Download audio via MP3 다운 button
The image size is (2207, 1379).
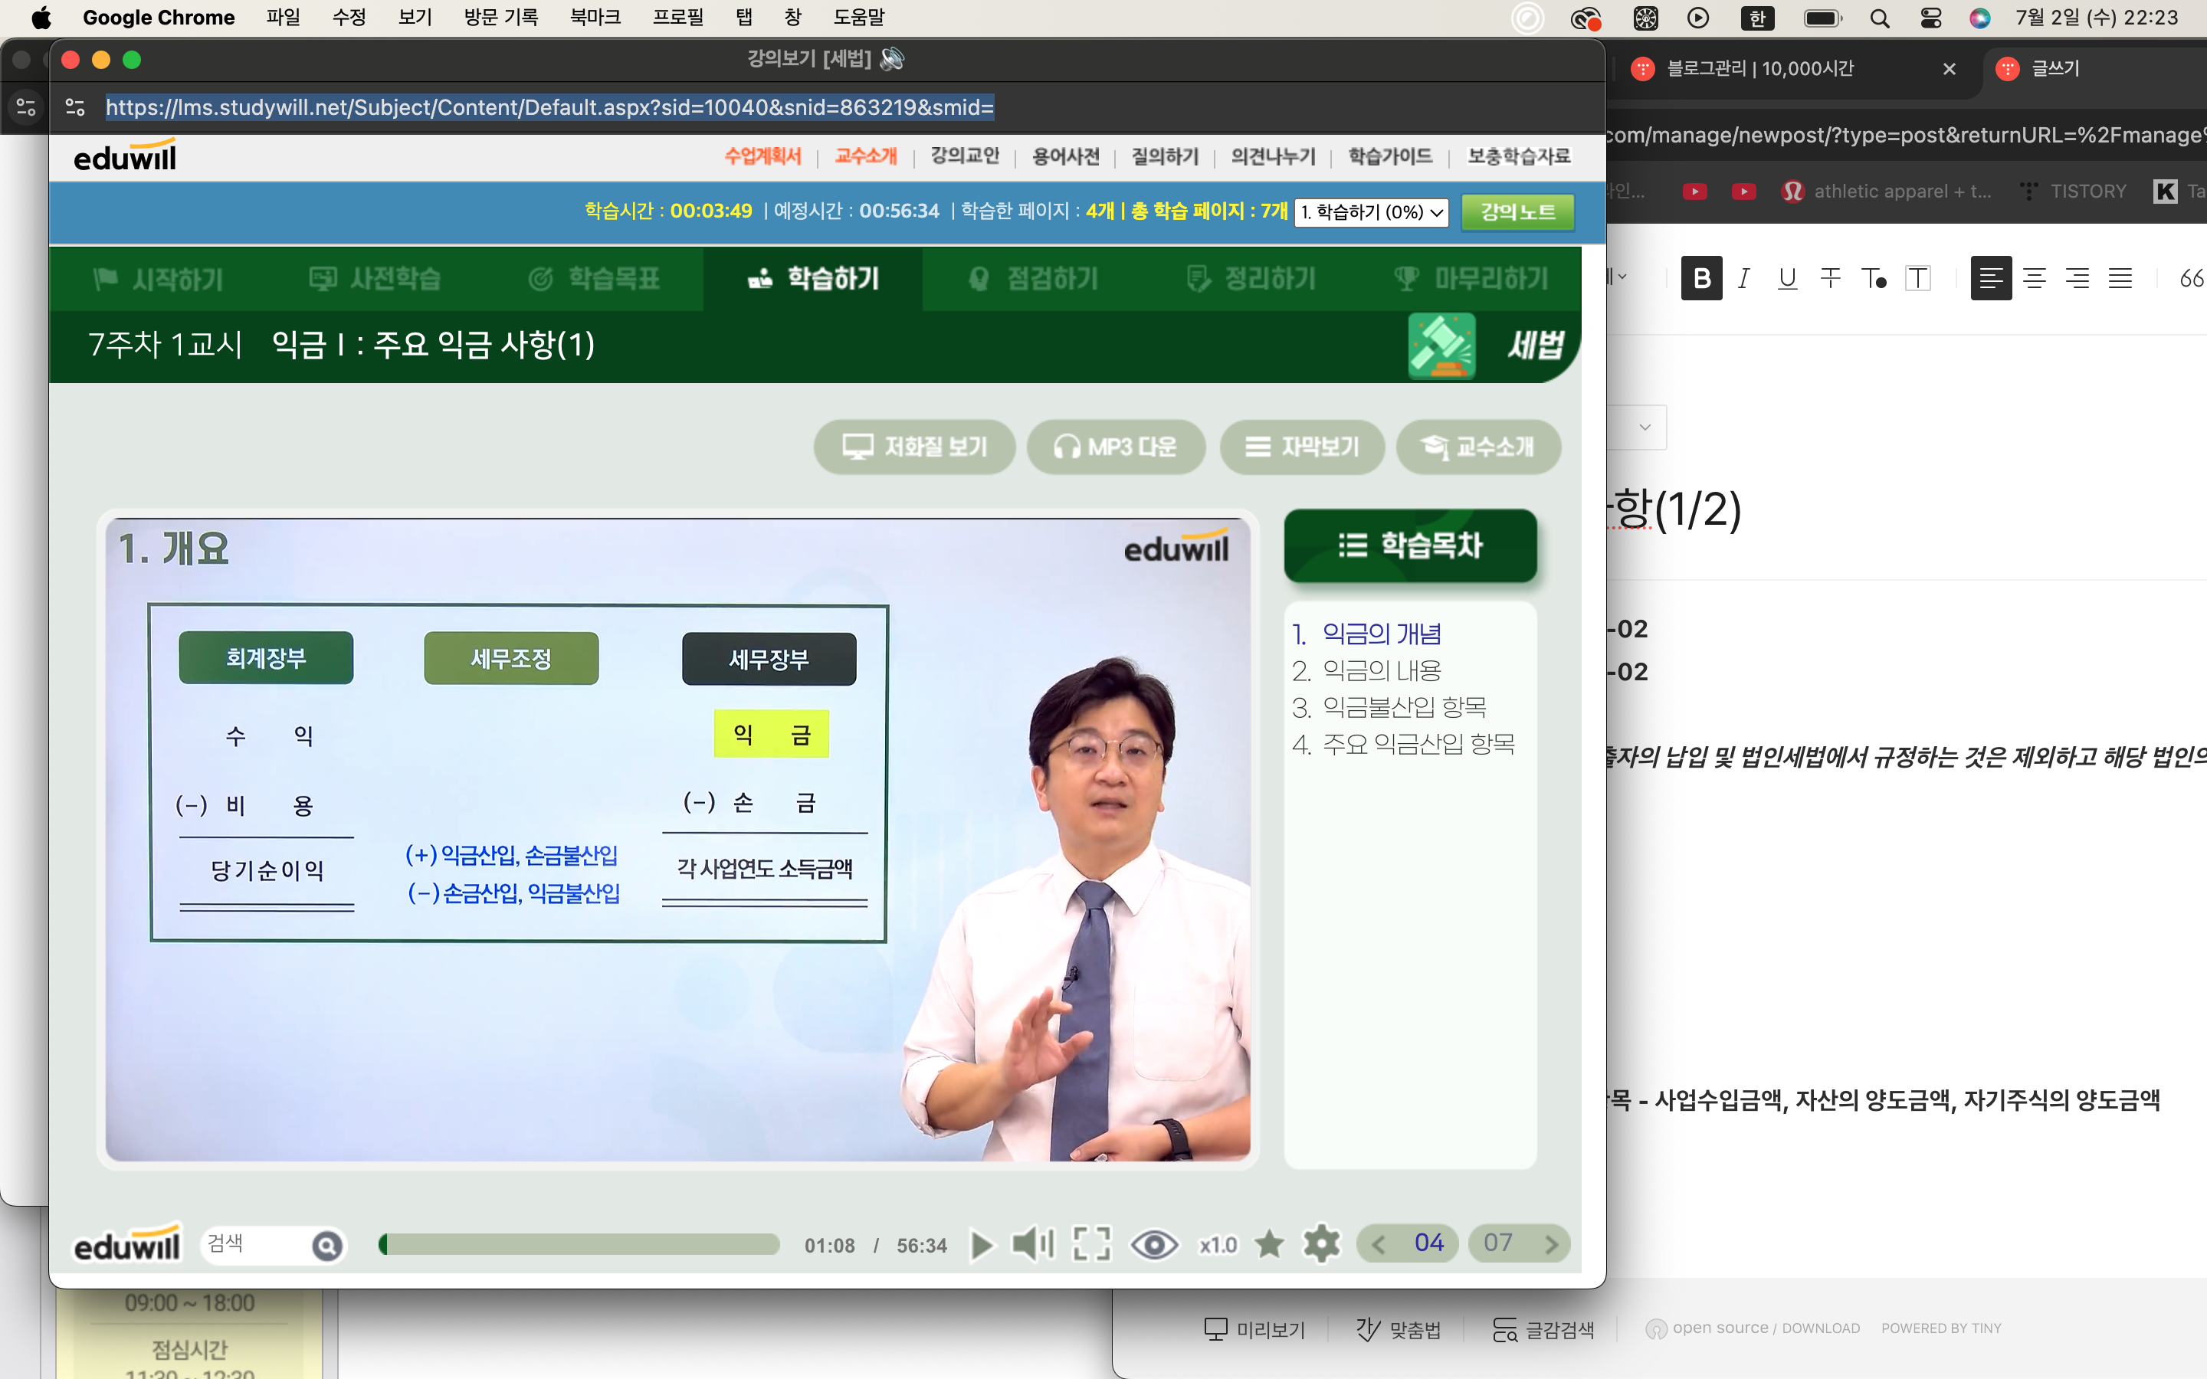pos(1115,447)
